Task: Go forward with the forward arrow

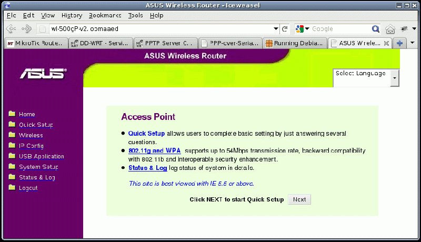Action: [x=27, y=29]
